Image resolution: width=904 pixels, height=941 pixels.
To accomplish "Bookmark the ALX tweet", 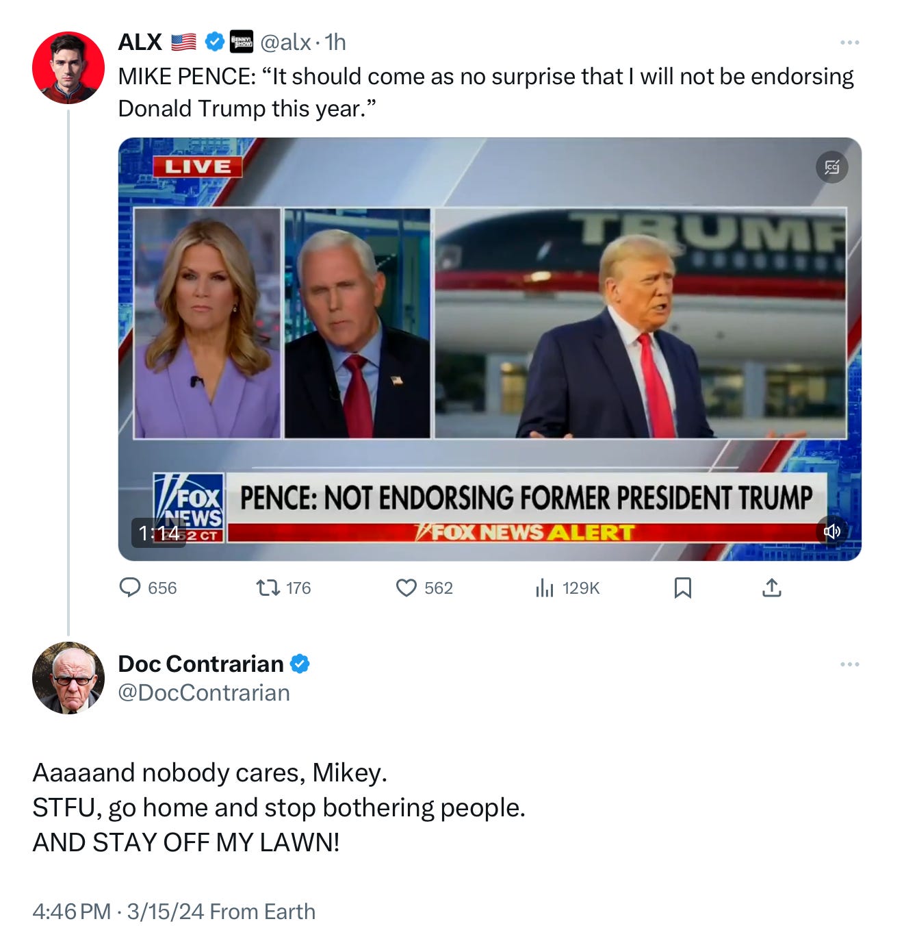I will 682,588.
